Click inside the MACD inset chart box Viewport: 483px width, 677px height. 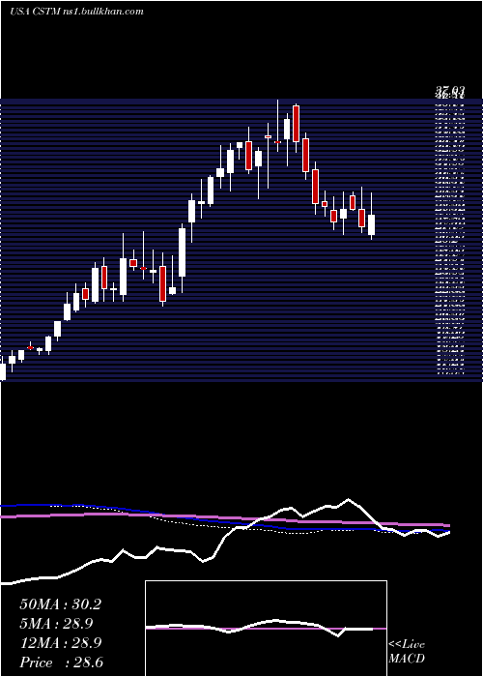[x=266, y=629]
